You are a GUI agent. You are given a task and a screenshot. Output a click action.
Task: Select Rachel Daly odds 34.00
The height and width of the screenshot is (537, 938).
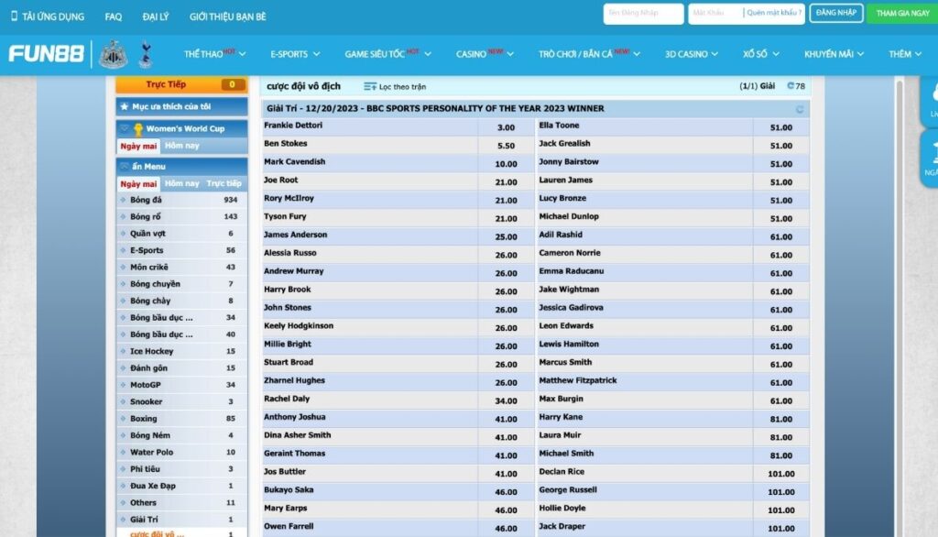pyautogui.click(x=506, y=401)
